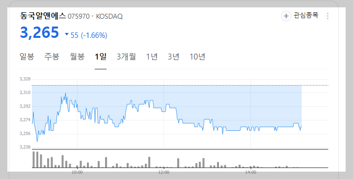The height and width of the screenshot is (179, 353).
Task: Switch to the 월봉 tab
Action: (77, 57)
